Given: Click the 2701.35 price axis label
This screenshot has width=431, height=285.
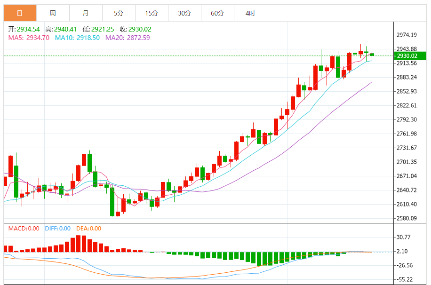Looking at the screenshot, I should coord(407,162).
